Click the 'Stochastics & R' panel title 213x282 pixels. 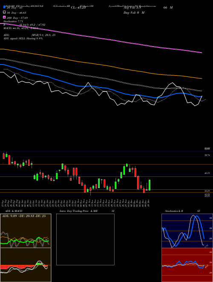(x=174, y=211)
